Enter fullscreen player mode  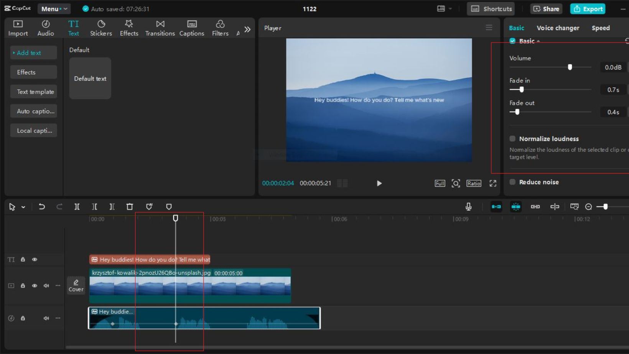(493, 184)
